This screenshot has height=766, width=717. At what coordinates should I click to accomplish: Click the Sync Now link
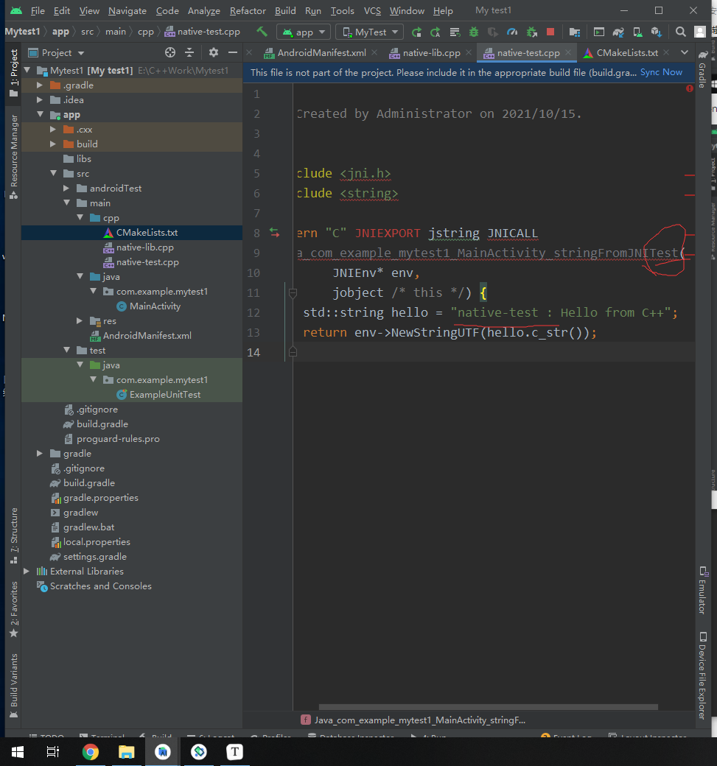(661, 72)
